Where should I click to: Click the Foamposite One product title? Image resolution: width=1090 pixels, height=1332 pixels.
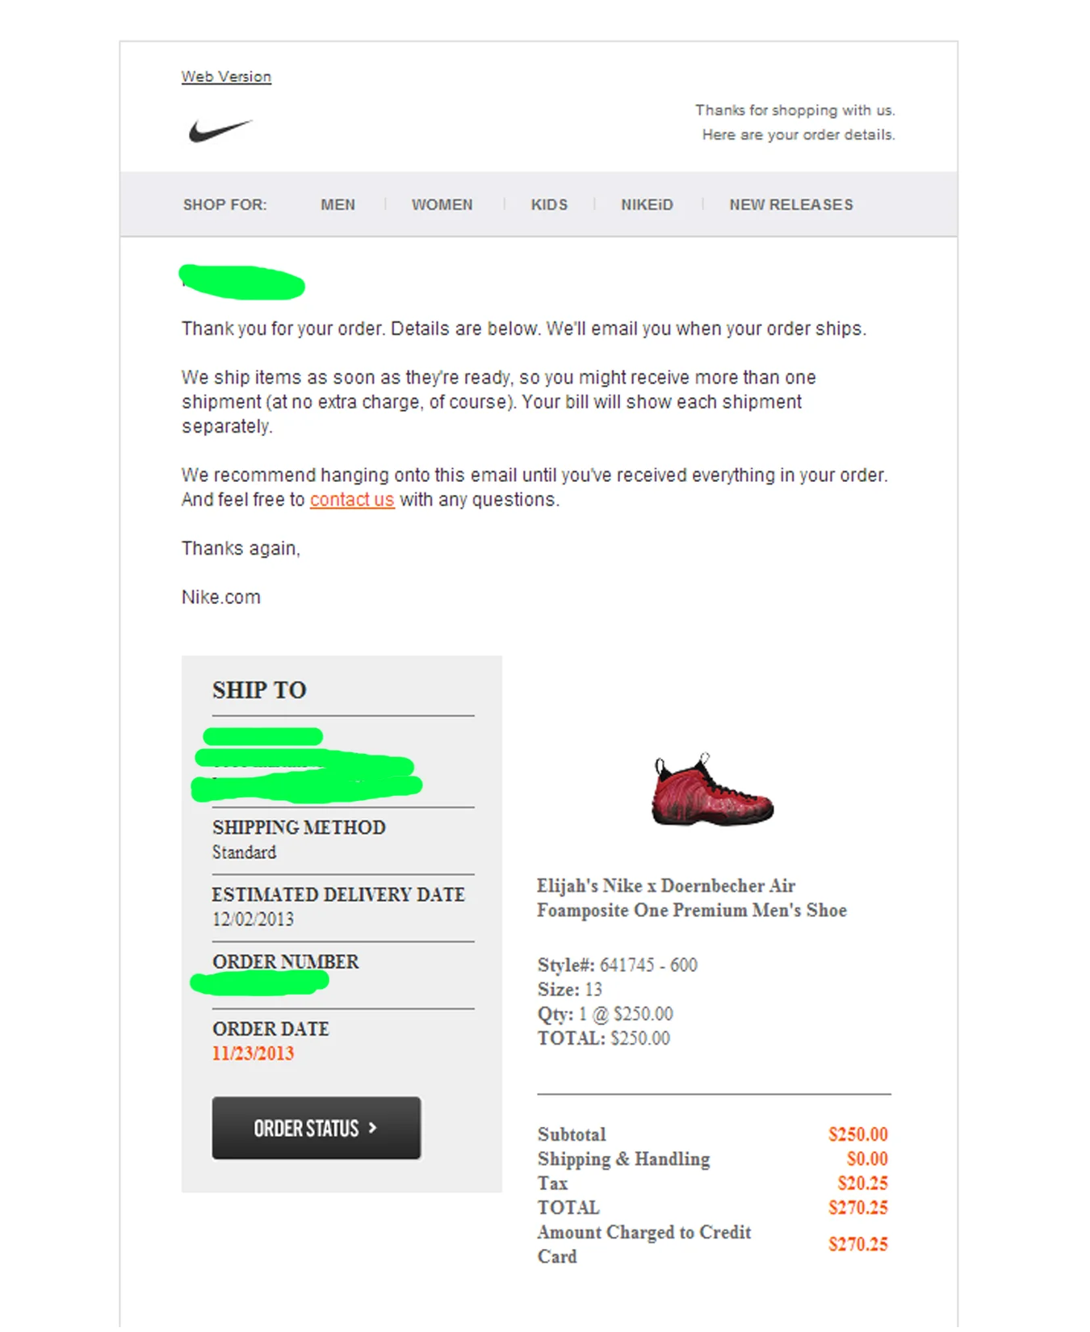[x=692, y=898]
